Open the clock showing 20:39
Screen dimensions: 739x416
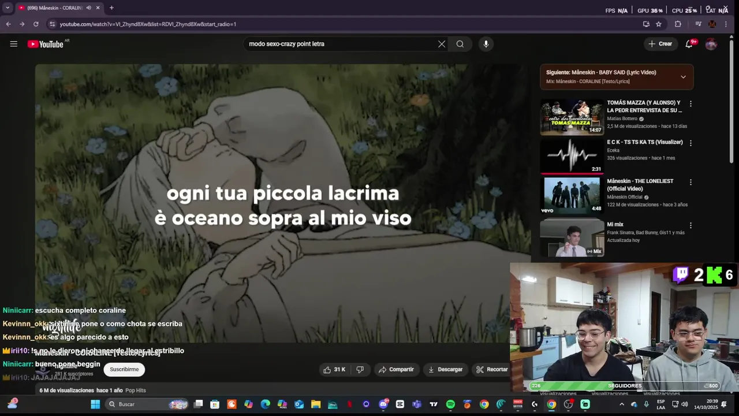coord(703,404)
